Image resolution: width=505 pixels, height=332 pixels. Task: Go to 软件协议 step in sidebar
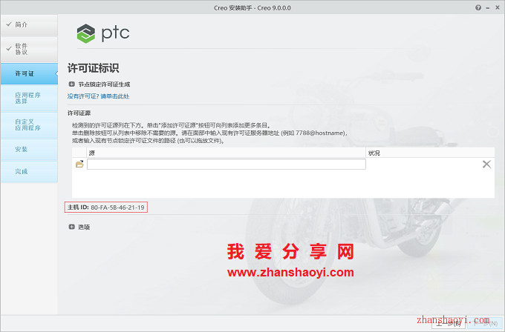click(29, 49)
